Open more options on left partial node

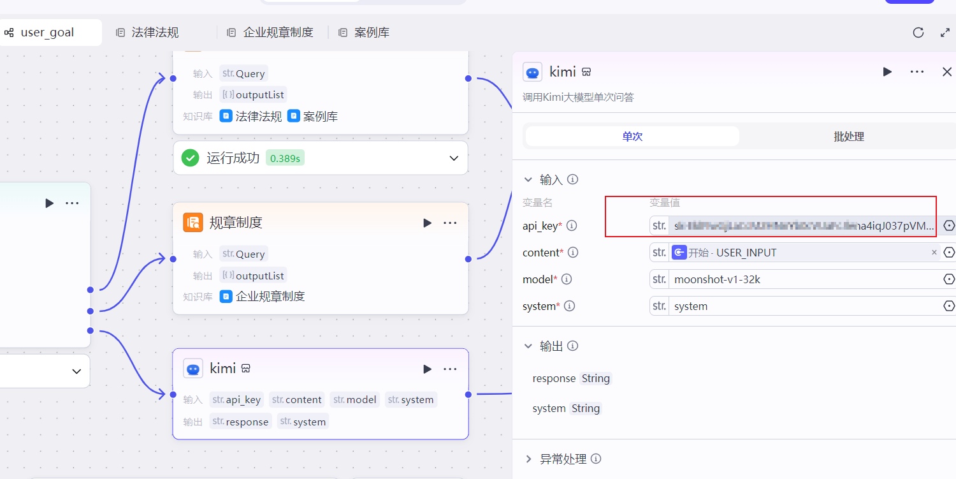click(72, 203)
